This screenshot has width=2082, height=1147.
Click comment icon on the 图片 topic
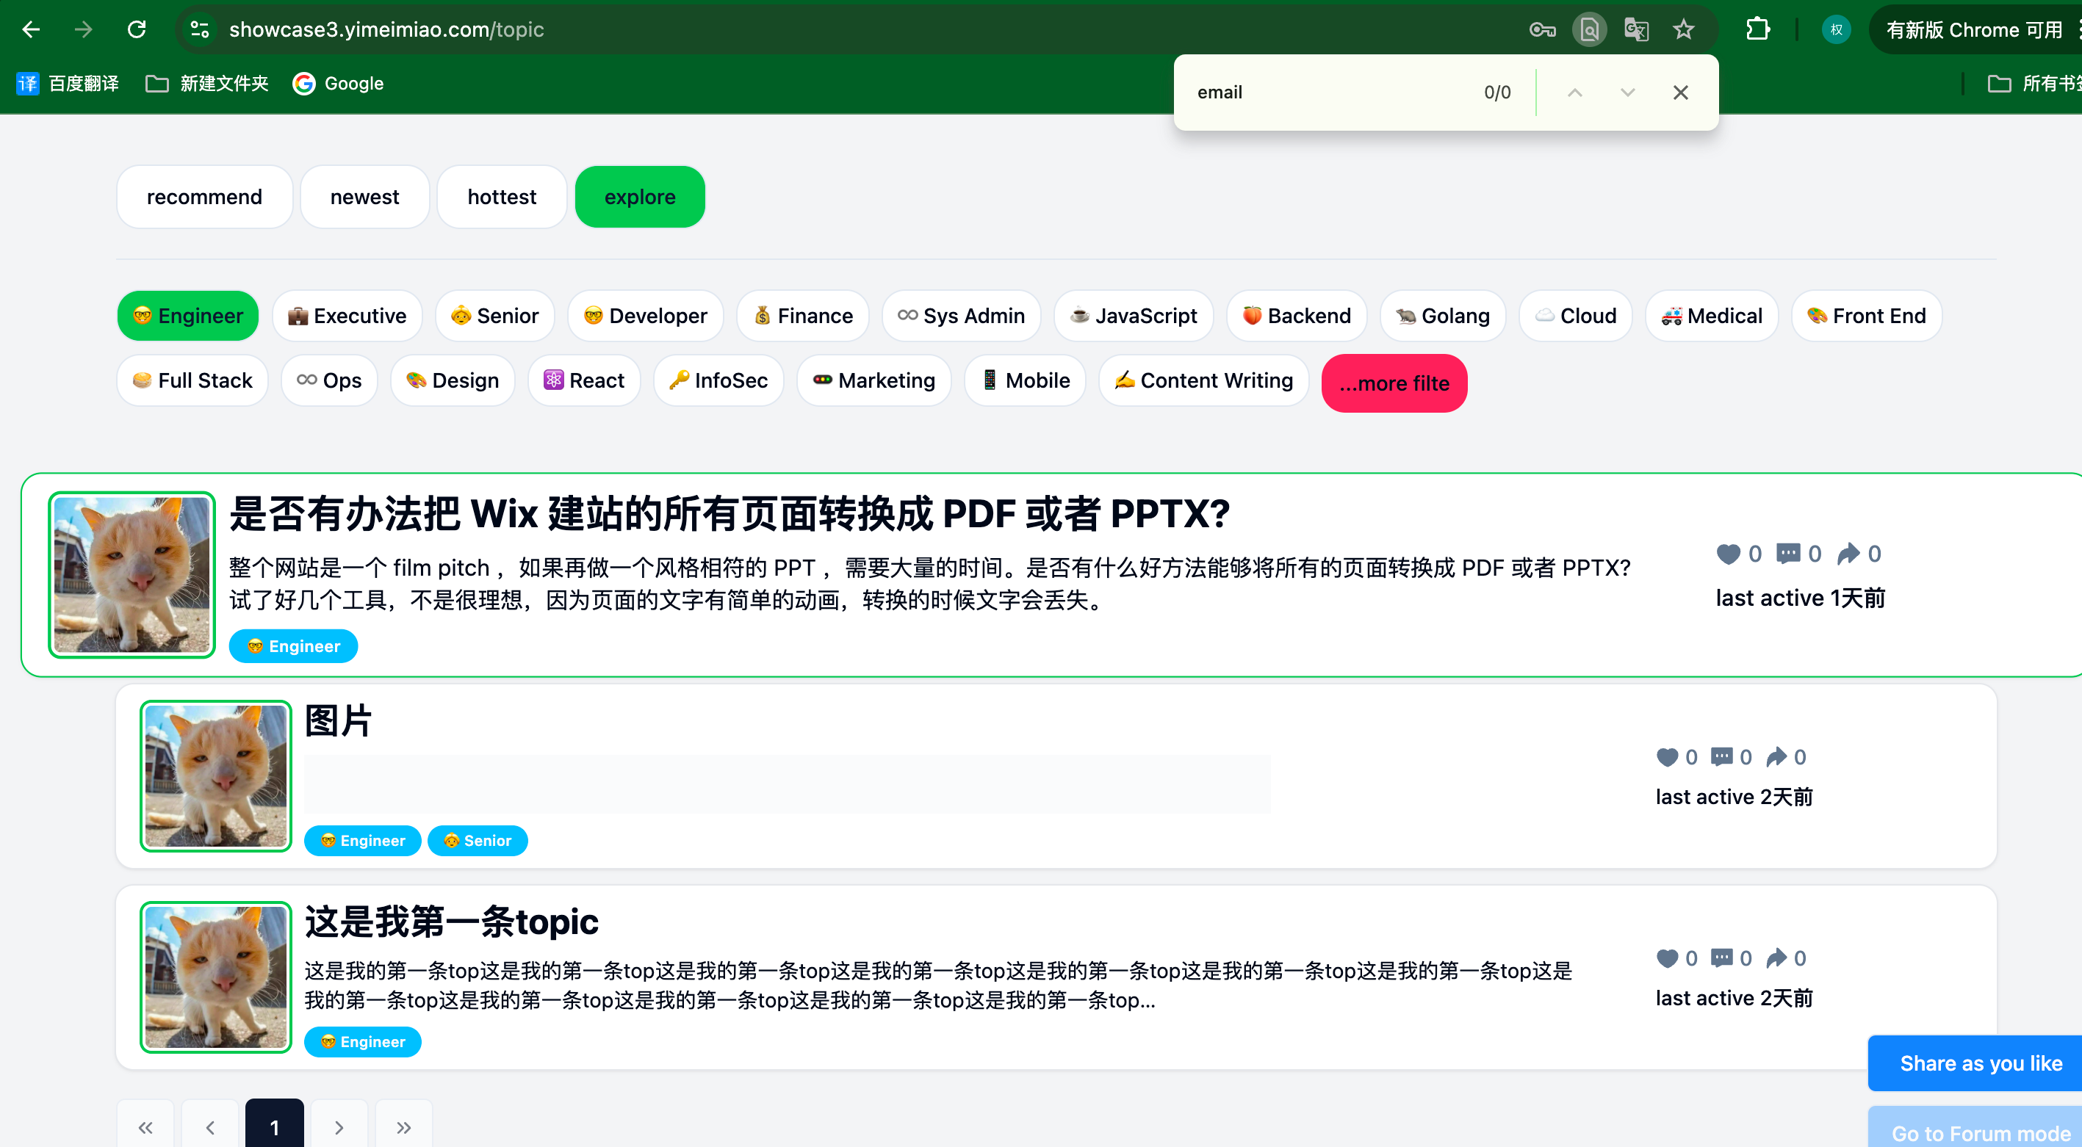tap(1721, 757)
